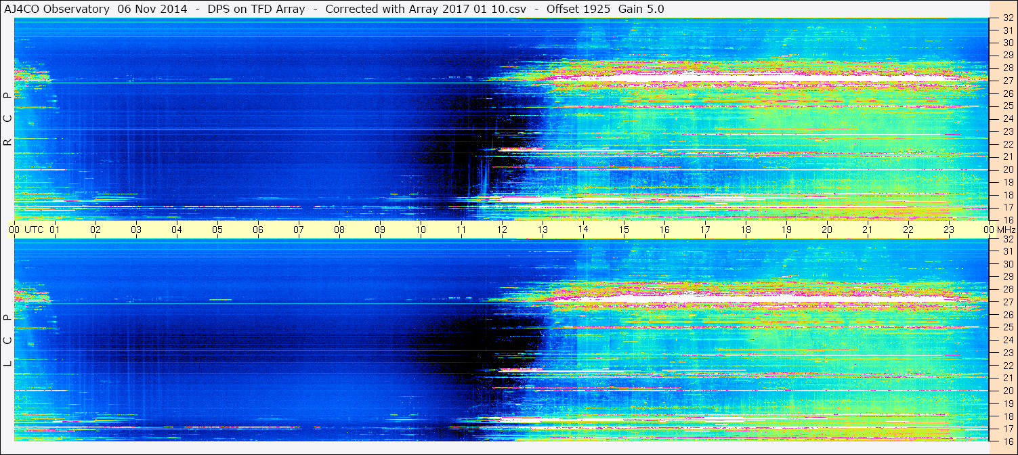Click the 'AJ4CO Observatory' title text
The height and width of the screenshot is (455, 1018).
pos(57,9)
